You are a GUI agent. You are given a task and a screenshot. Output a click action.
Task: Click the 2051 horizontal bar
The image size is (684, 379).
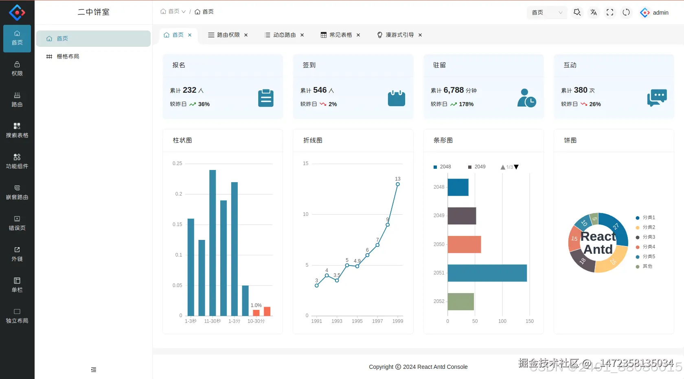click(x=487, y=273)
